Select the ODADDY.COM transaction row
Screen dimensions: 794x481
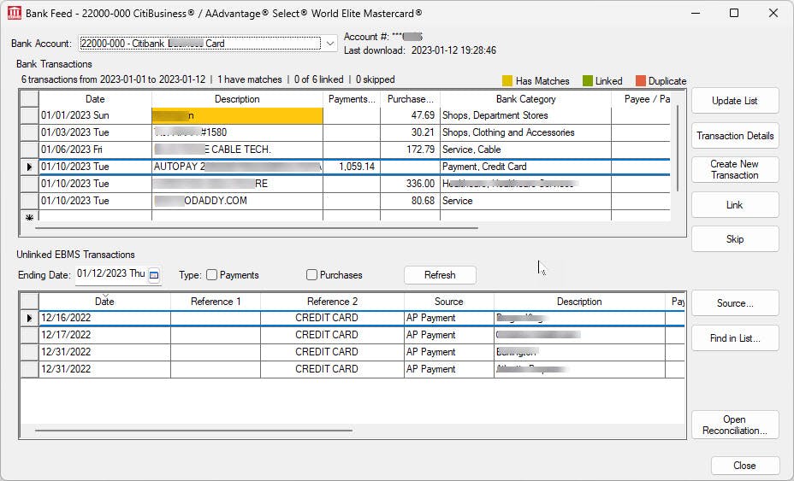coord(237,201)
